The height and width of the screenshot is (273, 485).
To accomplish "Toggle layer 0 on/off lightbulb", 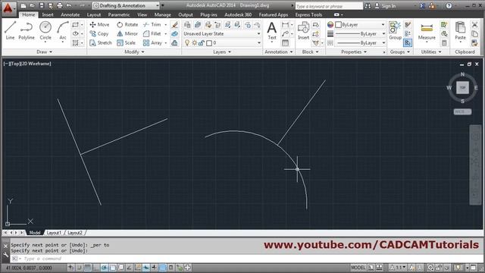I will 187,43.
